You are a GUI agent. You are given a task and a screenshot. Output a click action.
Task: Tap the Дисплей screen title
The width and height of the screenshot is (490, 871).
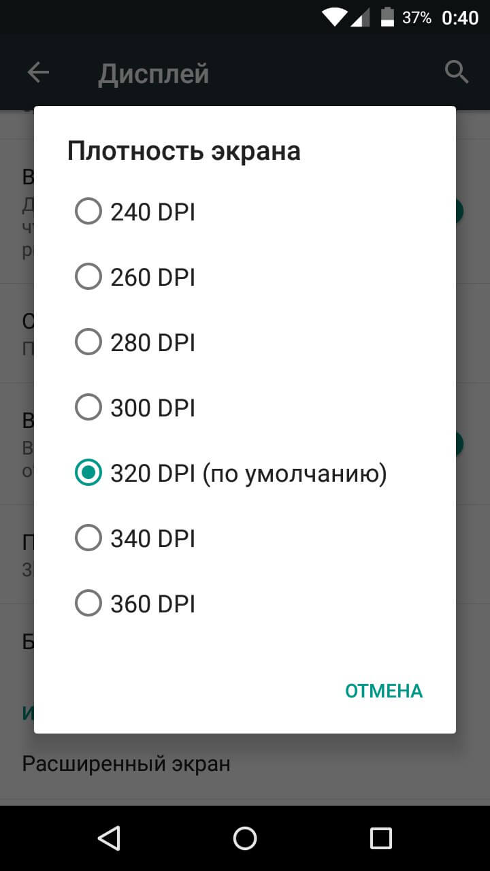154,73
